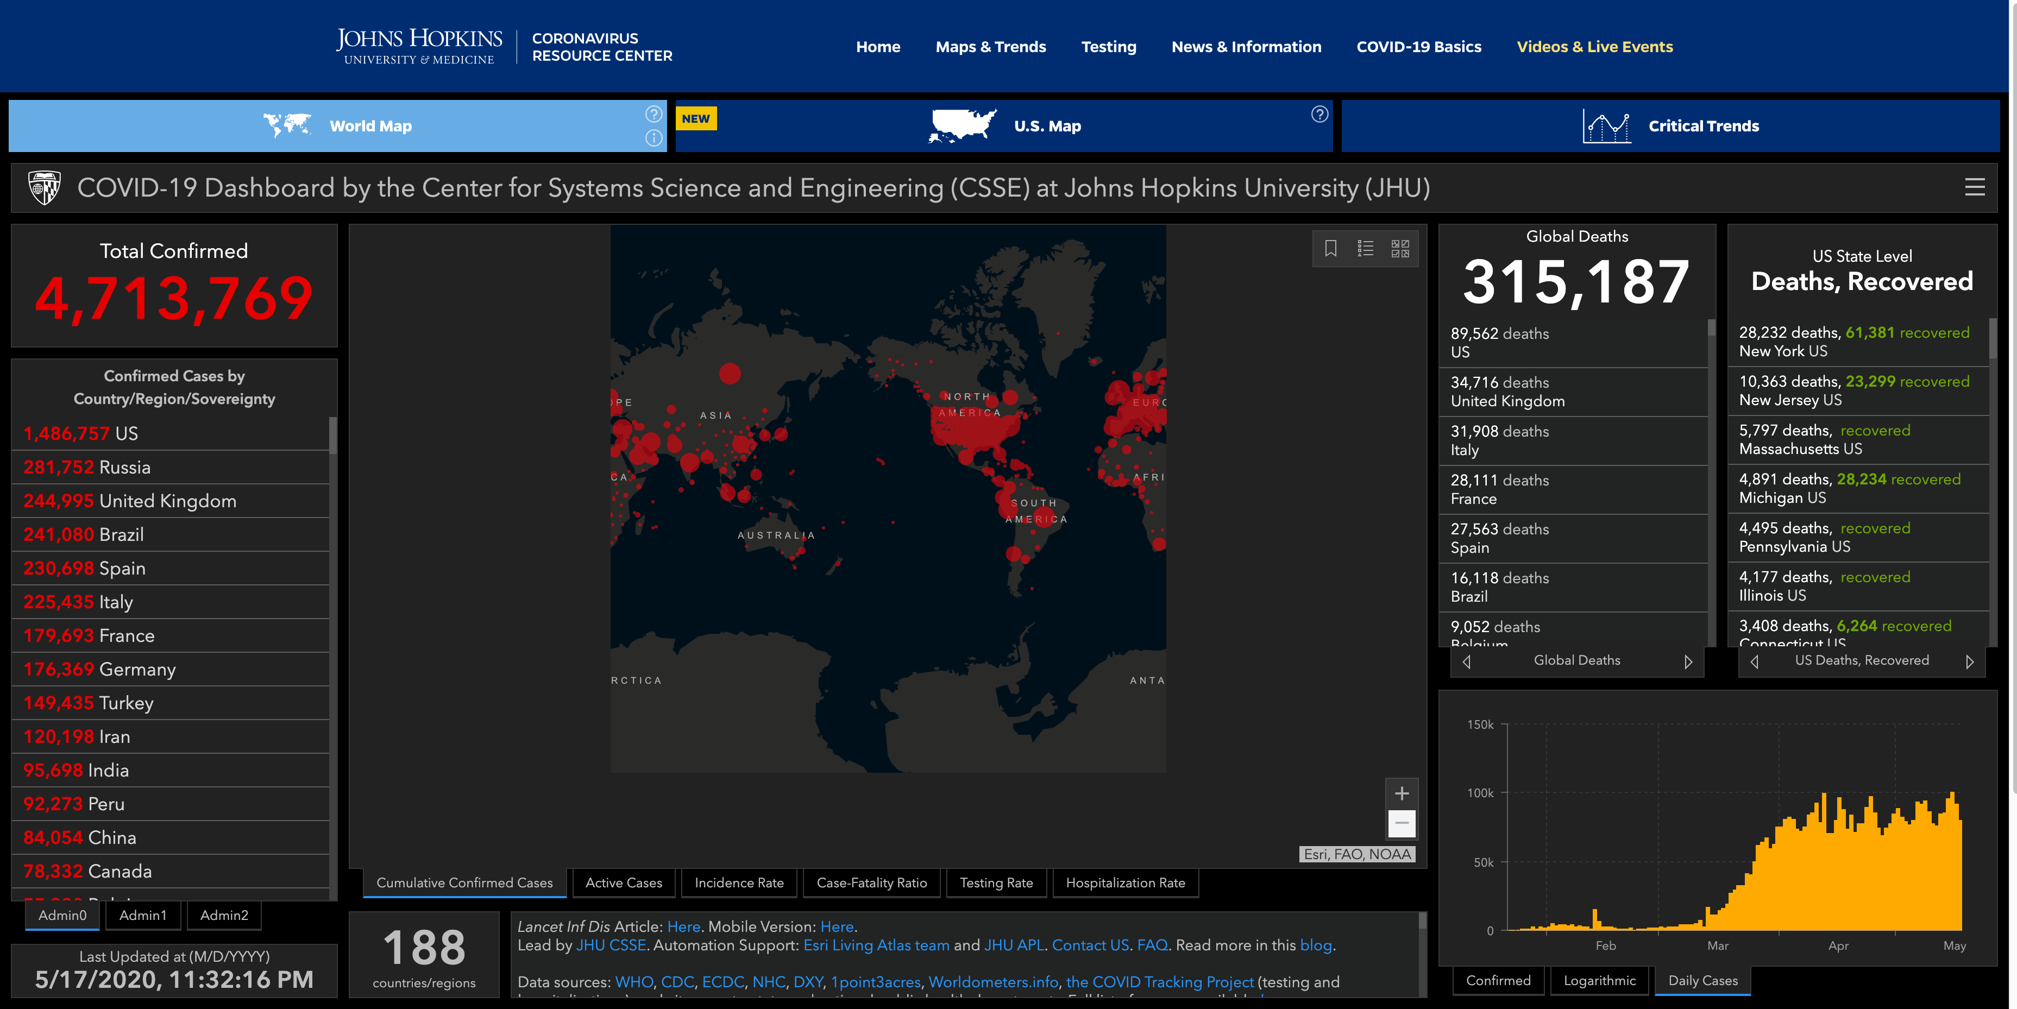This screenshot has height=1009, width=2017.
Task: Select the Cumulative Confirmed Cases map tab
Action: click(x=464, y=883)
